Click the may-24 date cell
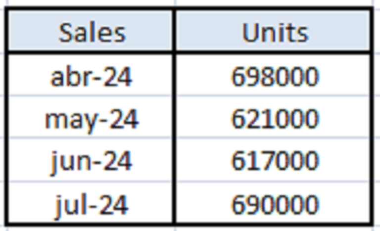Screen dimensions: 380x231 (x=92, y=120)
